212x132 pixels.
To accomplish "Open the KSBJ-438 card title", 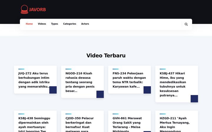I will (34, 124).
